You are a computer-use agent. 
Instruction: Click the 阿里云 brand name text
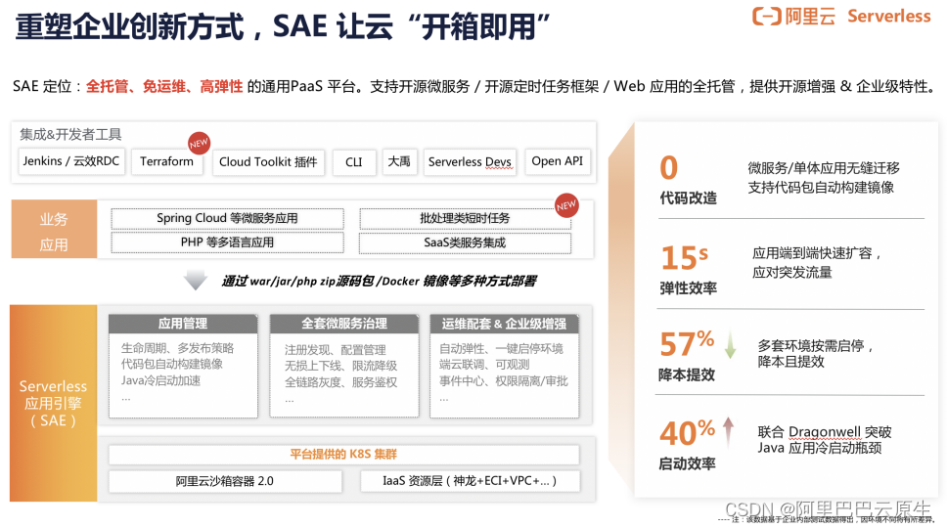[810, 17]
